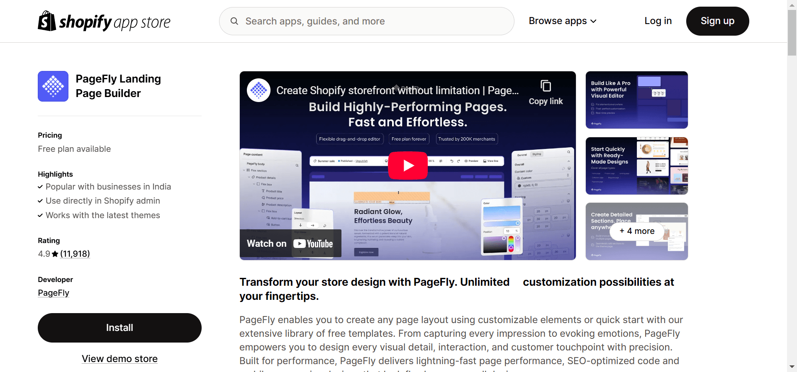
Task: Click the Shopify app store logo
Action: click(104, 21)
